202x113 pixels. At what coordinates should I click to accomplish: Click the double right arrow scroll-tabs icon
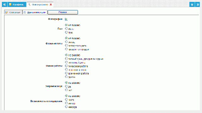click(197, 4)
